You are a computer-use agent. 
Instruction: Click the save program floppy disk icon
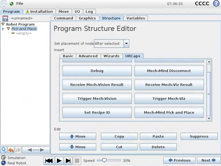point(5,18)
